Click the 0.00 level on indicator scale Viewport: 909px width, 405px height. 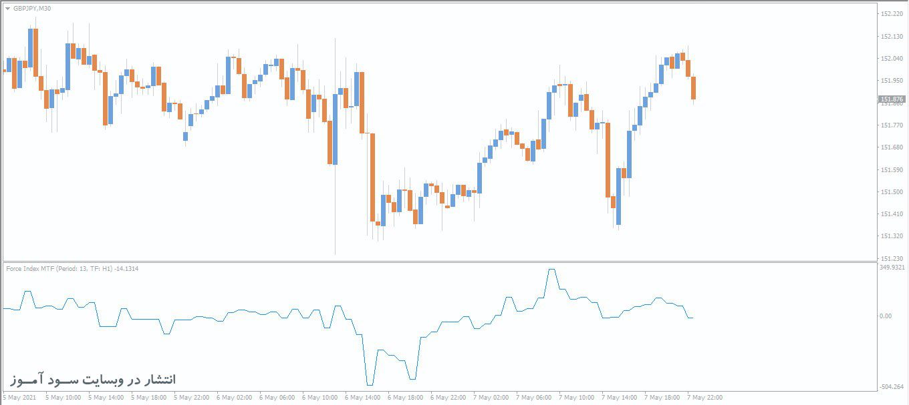click(x=885, y=316)
